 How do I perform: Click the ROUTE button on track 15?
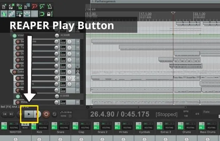point(63,48)
